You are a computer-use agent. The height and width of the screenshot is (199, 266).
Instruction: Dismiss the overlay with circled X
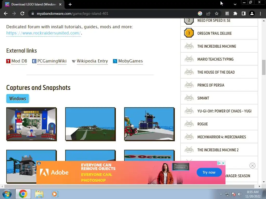tap(252, 166)
